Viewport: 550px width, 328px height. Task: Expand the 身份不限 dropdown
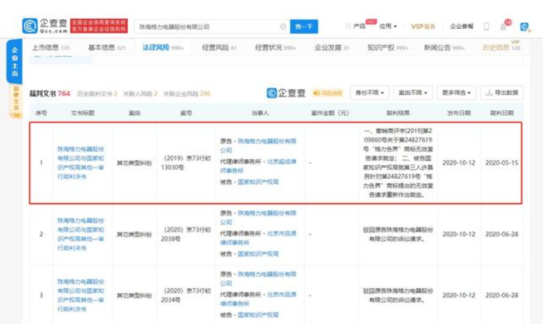(x=370, y=93)
